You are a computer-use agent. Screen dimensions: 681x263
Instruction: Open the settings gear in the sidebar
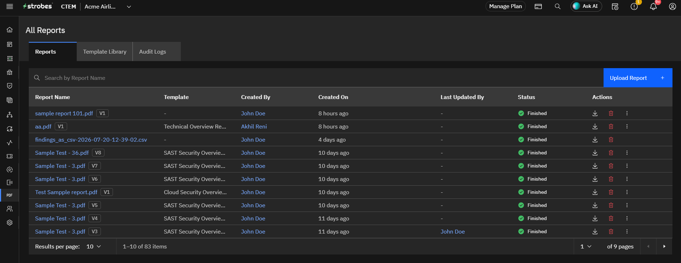pos(10,223)
